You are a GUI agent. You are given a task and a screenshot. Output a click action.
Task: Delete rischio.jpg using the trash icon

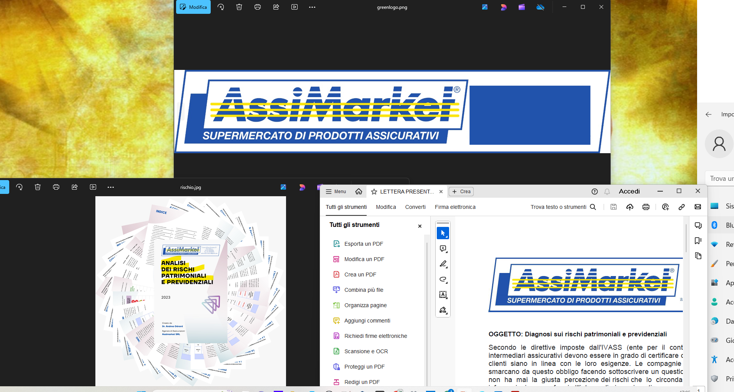click(38, 187)
